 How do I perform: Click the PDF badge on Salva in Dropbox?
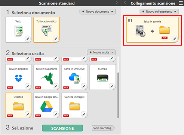[10, 88]
